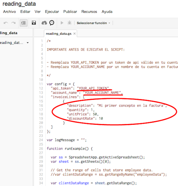The width and height of the screenshot is (178, 186).
Task: Save the script with the floppy disk icon
Action: pos(34,23)
